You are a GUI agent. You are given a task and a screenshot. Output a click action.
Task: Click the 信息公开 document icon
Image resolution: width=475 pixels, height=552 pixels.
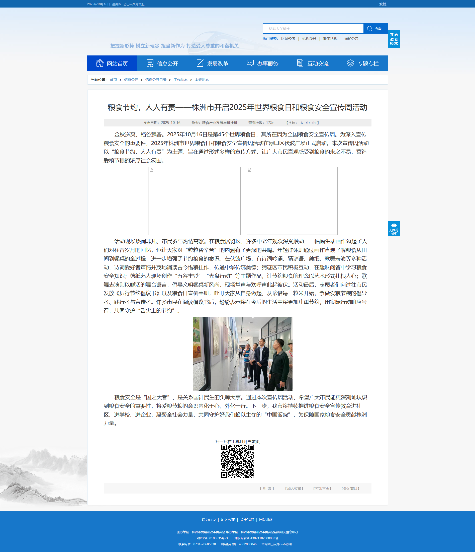(150, 63)
